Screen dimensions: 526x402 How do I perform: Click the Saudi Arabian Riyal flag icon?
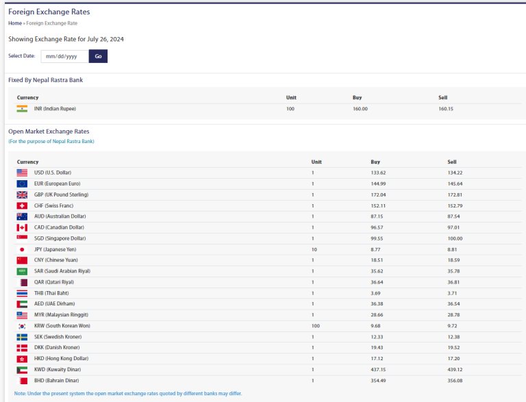(22, 271)
